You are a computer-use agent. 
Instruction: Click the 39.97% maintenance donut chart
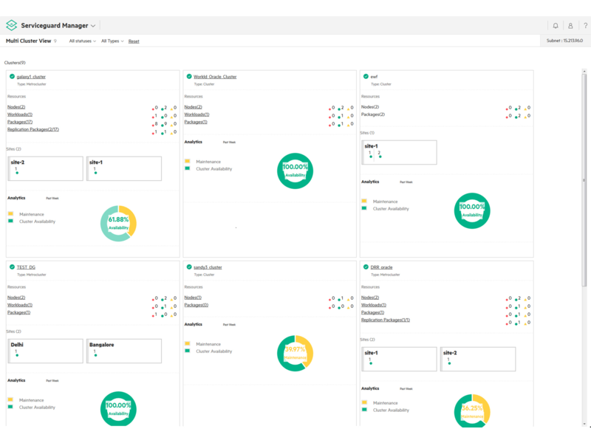[x=295, y=354]
